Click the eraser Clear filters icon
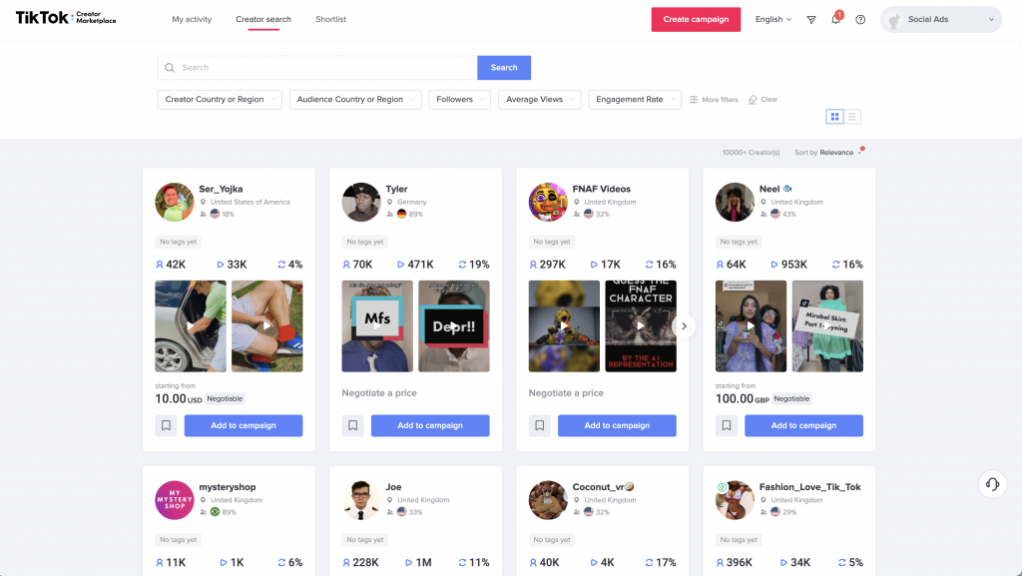The width and height of the screenshot is (1022, 576). click(x=753, y=100)
